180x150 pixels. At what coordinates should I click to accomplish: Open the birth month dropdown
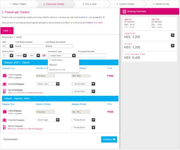click(x=21, y=56)
